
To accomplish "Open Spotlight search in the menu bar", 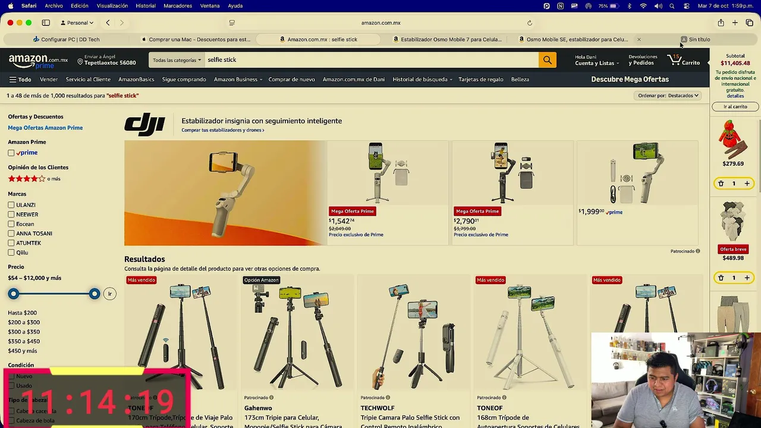I will tap(672, 6).
